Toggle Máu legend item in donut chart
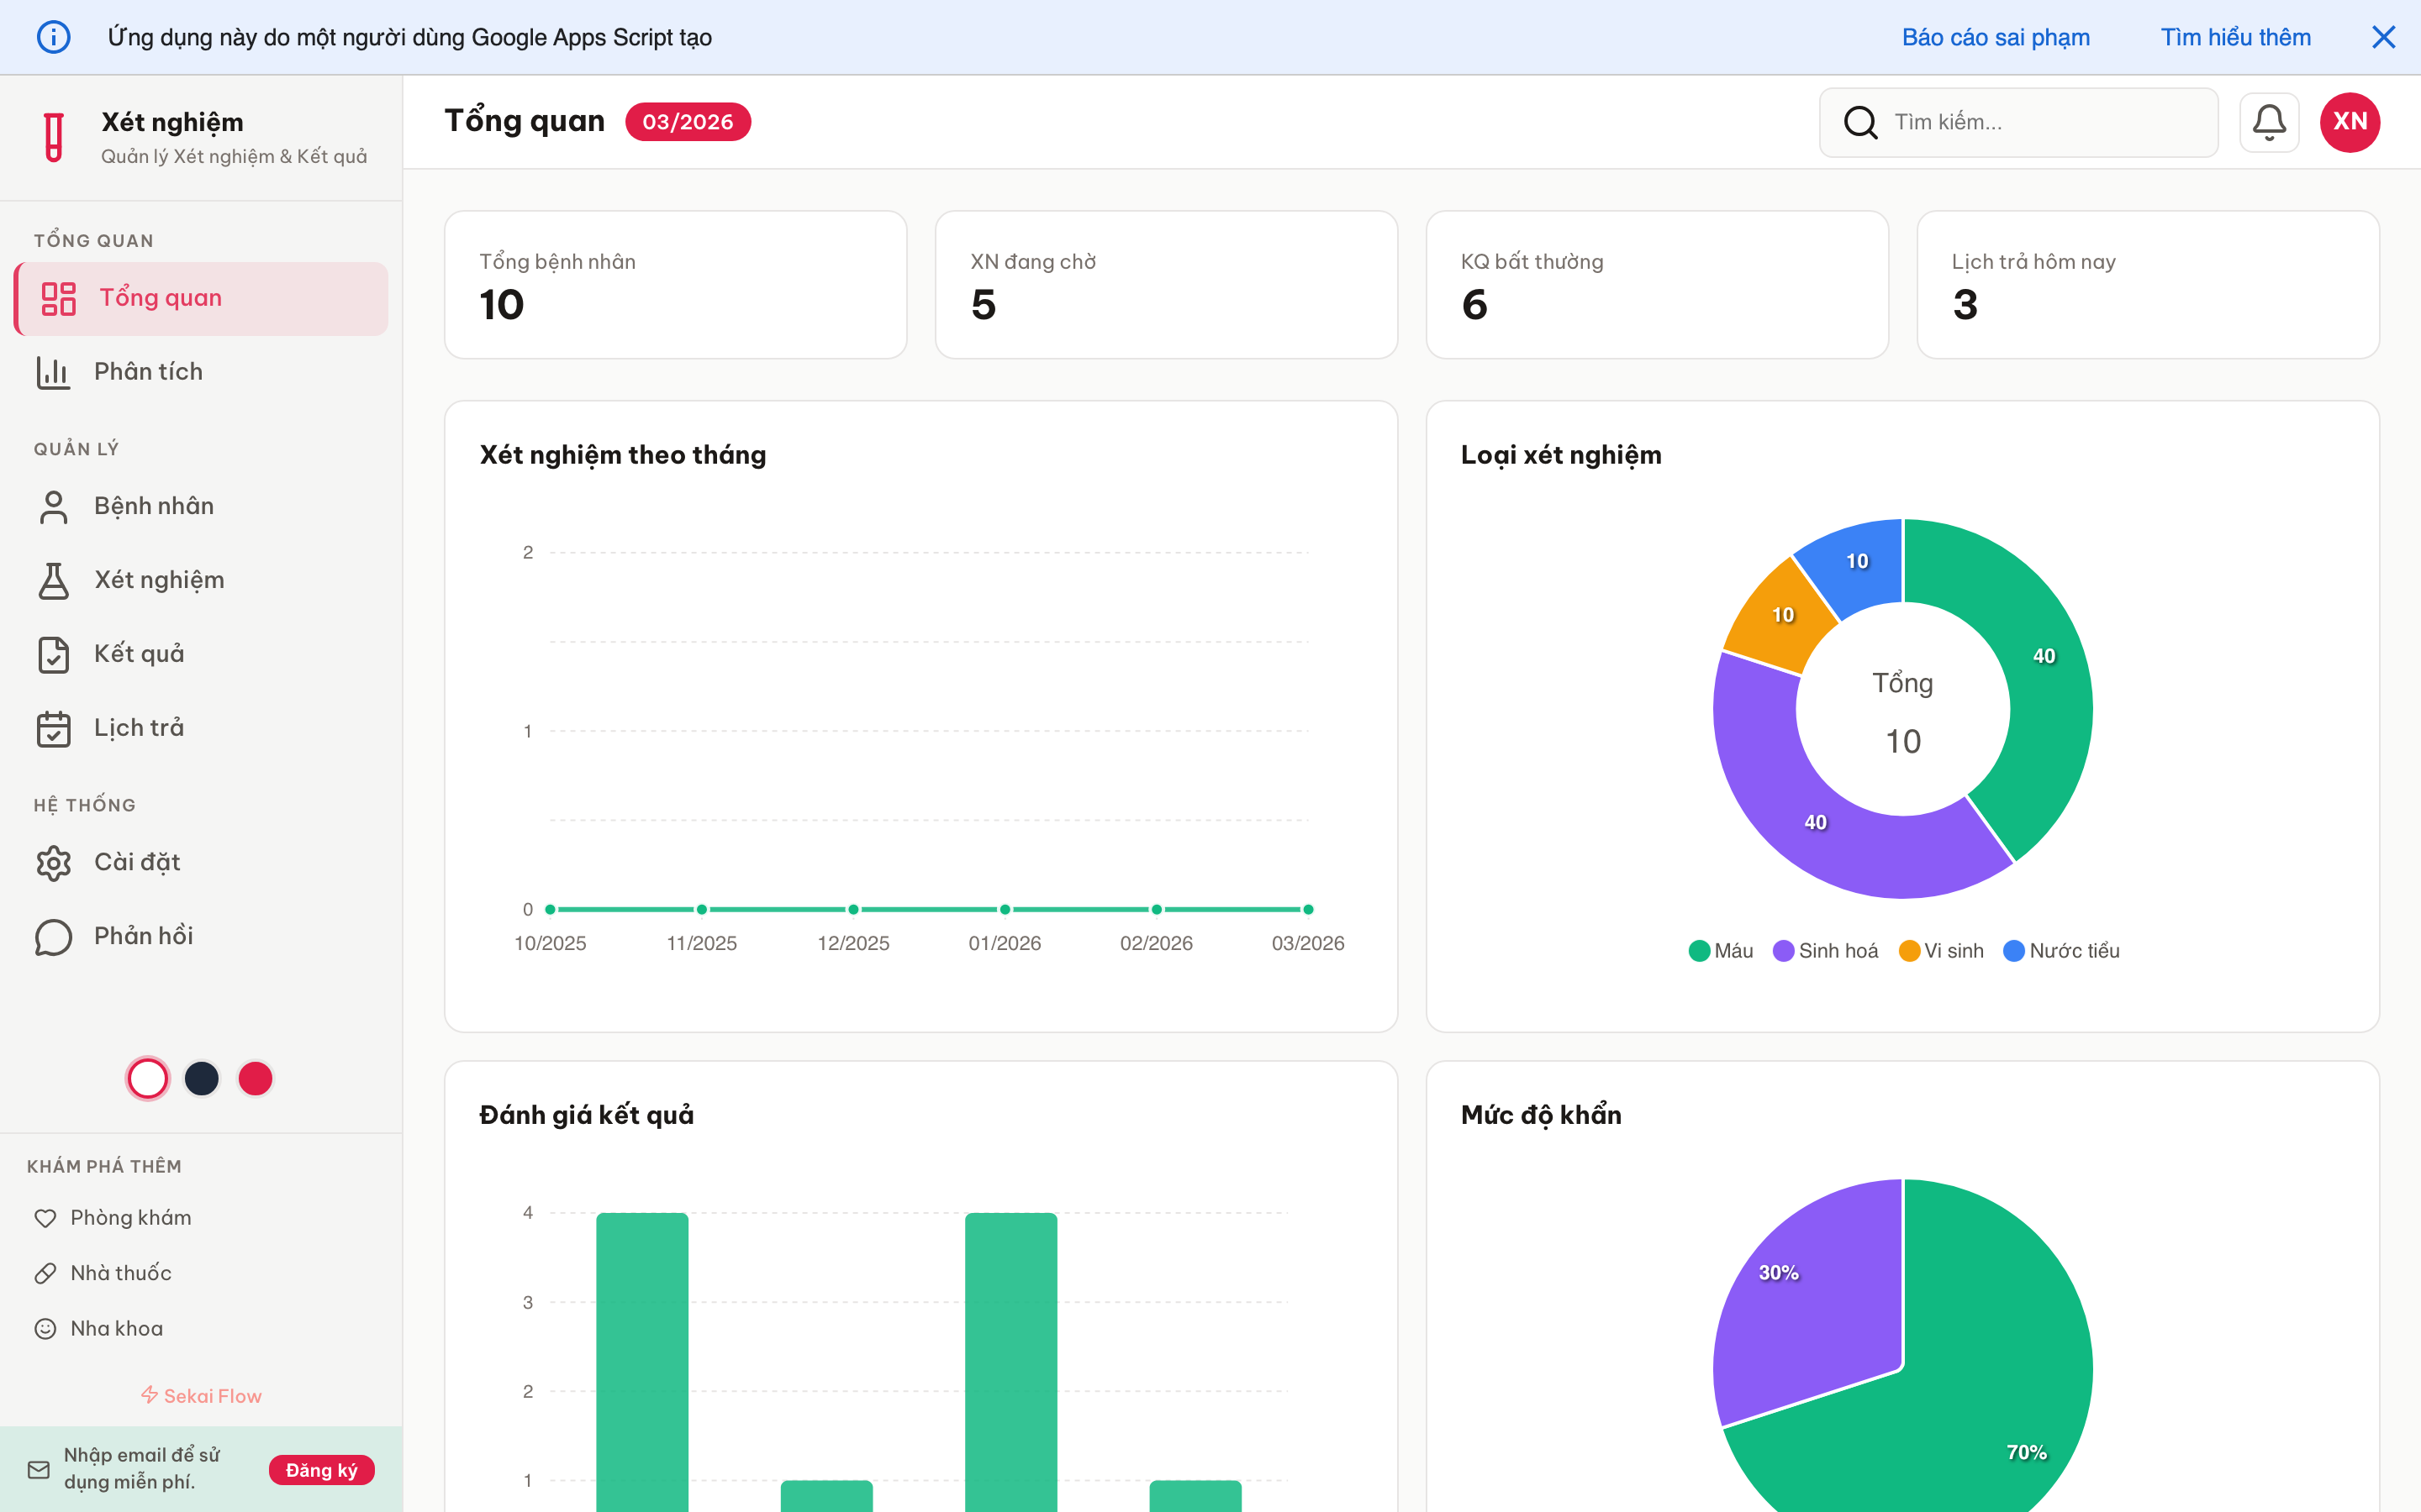The width and height of the screenshot is (2421, 1512). click(x=1721, y=951)
